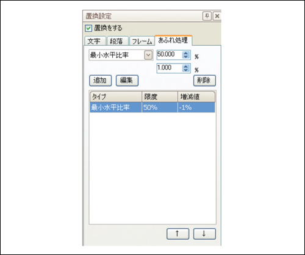Close the 置換設定 panel
This screenshot has width=305, height=255.
pyautogui.click(x=217, y=16)
